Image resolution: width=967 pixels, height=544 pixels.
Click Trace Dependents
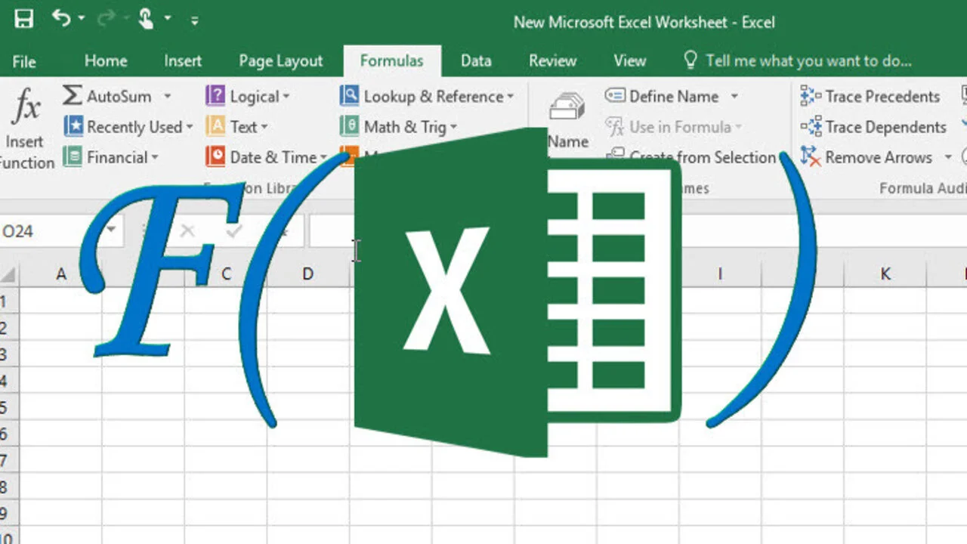873,127
